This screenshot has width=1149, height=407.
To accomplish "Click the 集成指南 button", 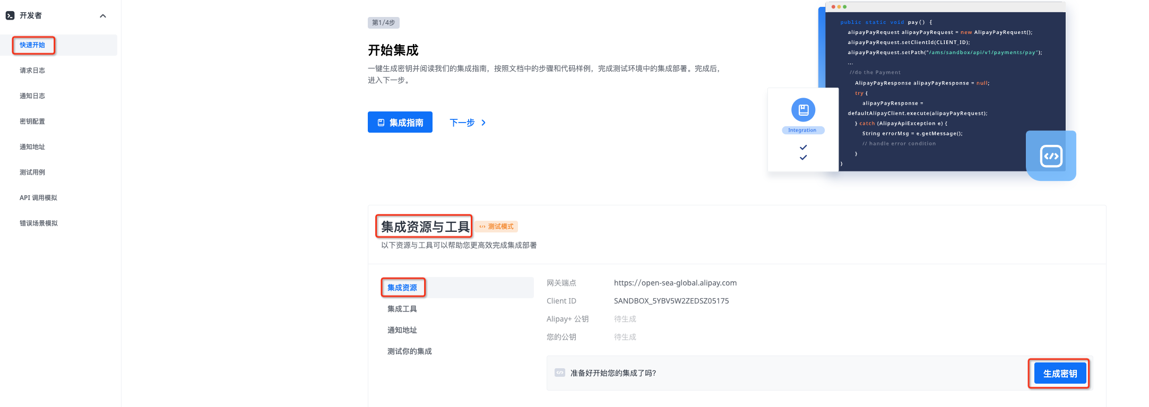I will 400,123.
